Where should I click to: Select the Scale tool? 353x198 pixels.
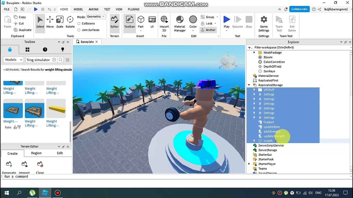pos(60,22)
